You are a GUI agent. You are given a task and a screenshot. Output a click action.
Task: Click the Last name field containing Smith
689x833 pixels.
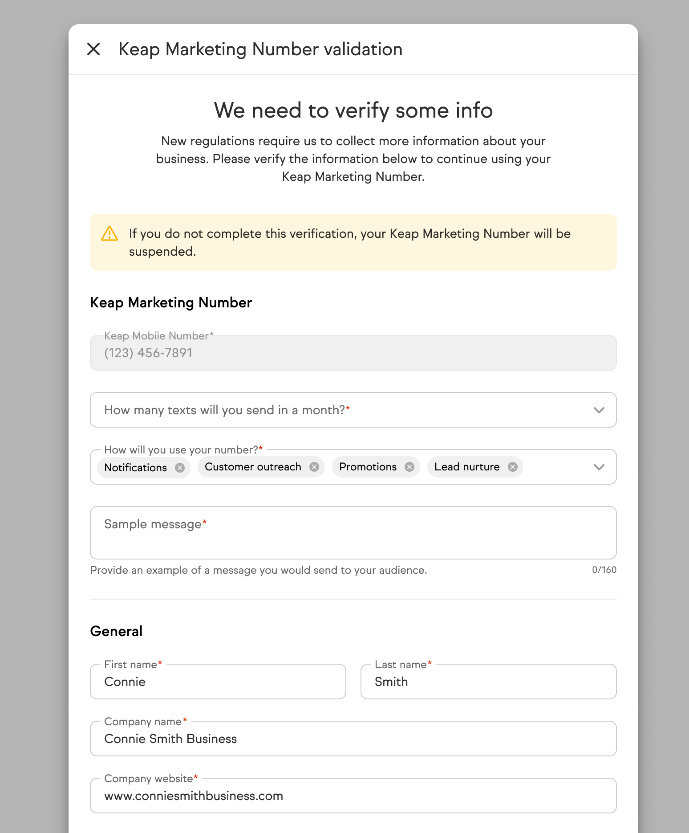[x=489, y=682]
